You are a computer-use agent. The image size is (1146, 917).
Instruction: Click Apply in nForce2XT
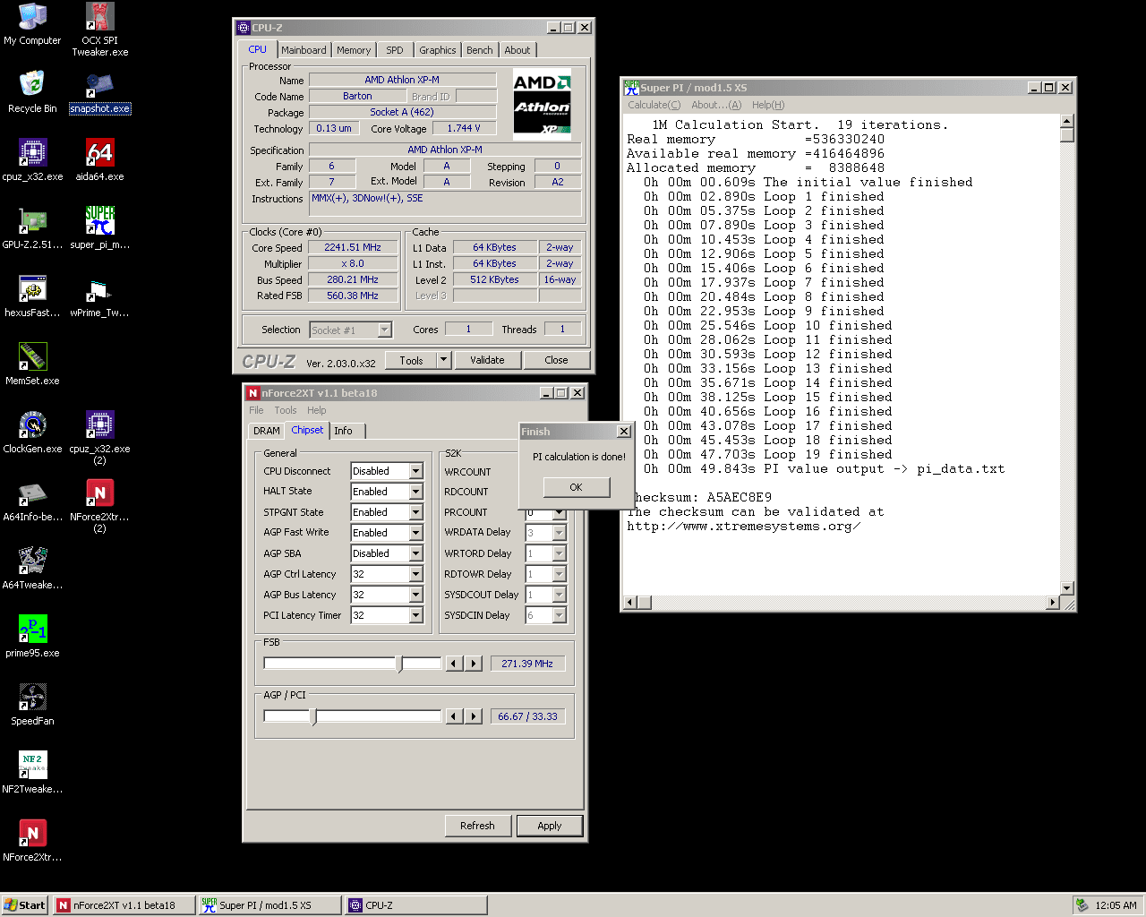pos(550,826)
